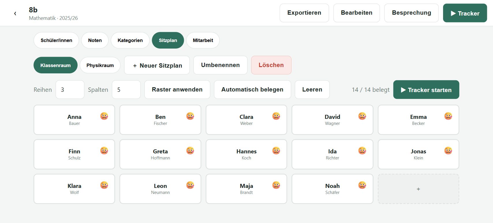Click the emoji icon on Leon Neumann's seat

190,185
